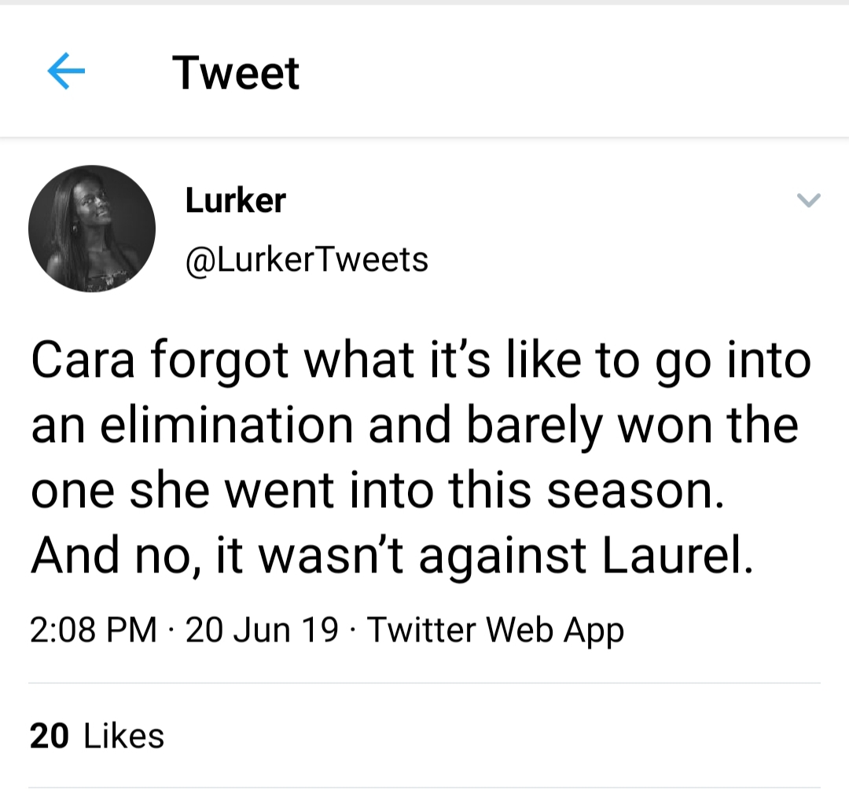Click the Lurker display name
Screen dimensions: 849x797
(x=236, y=200)
